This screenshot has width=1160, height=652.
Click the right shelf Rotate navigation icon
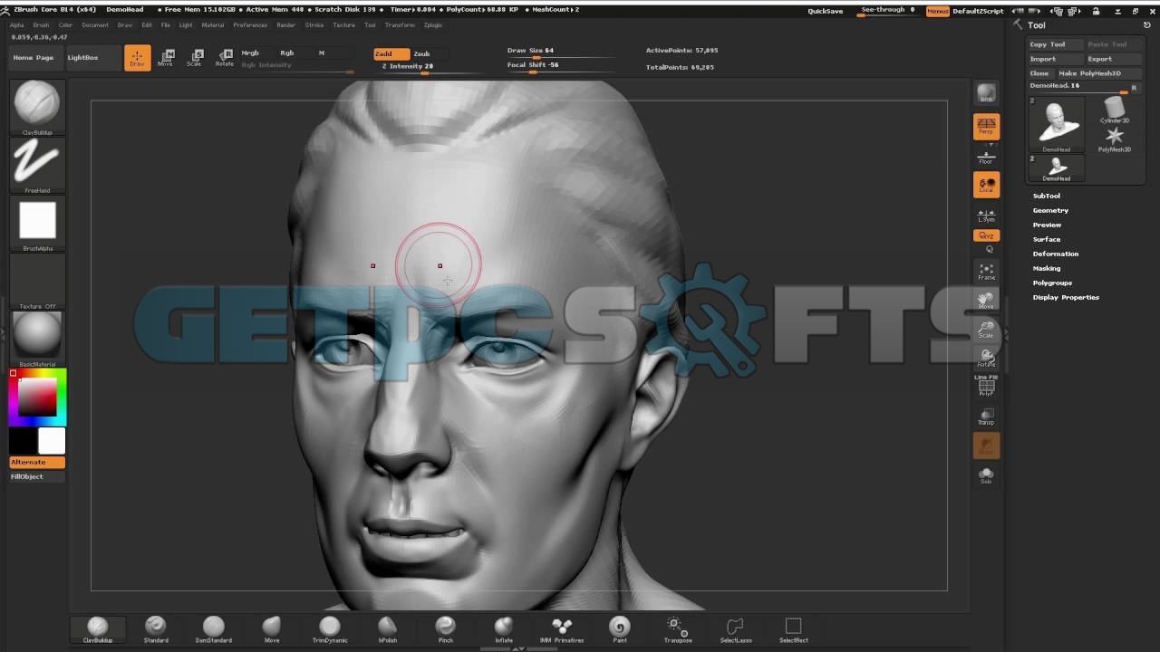(986, 358)
